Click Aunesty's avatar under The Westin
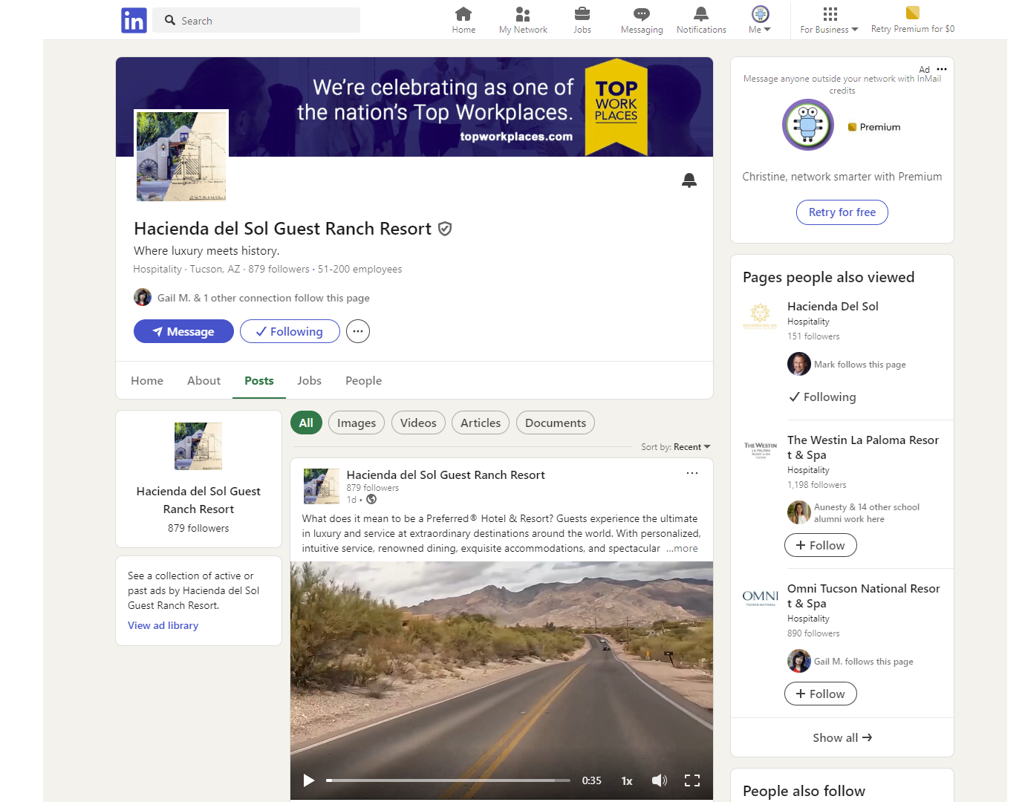 click(799, 512)
